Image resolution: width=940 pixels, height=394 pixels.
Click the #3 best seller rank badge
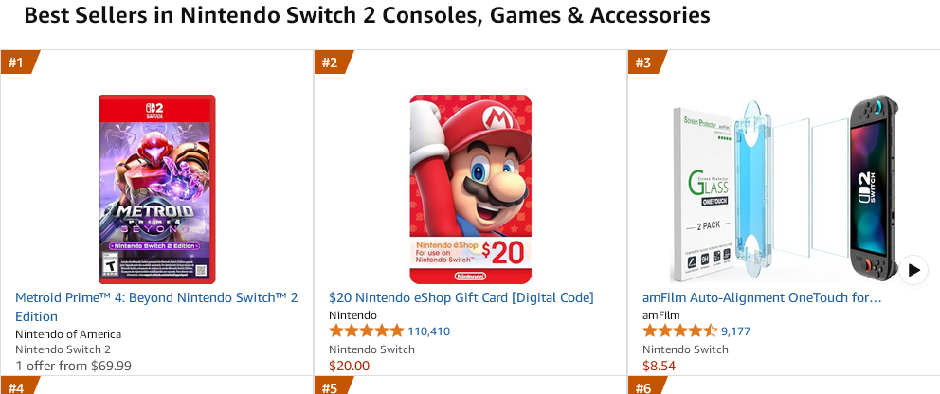point(643,63)
